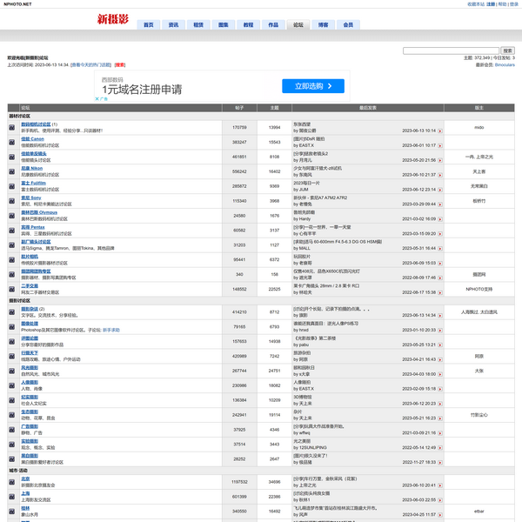Close the advertisement using the ad info icon
522x522 pixels.
[x=97, y=100]
